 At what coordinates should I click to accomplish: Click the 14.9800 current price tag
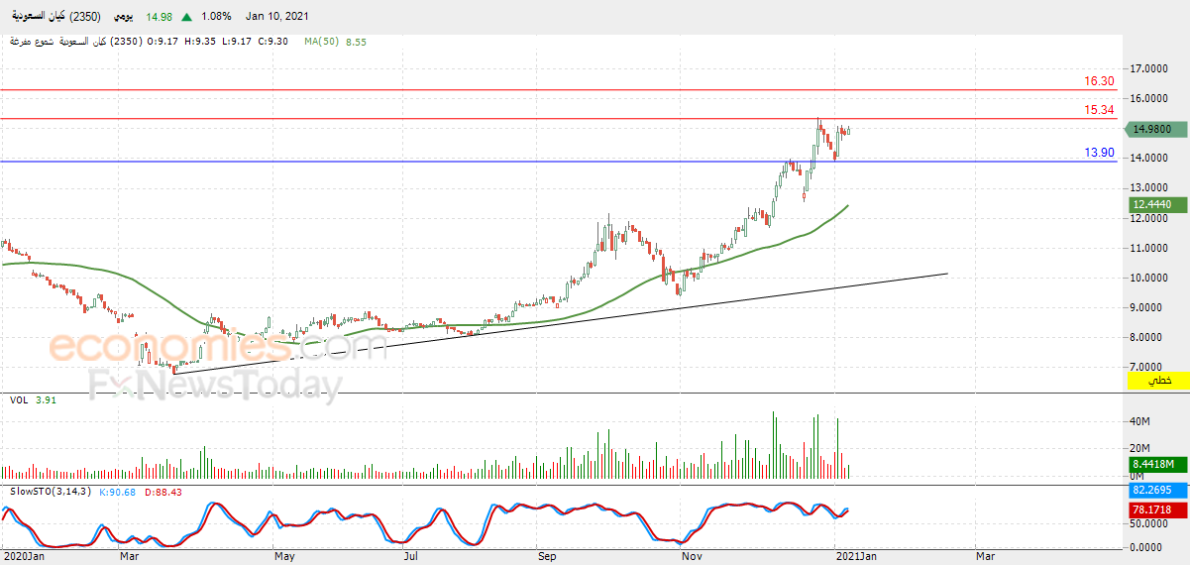pos(1154,129)
